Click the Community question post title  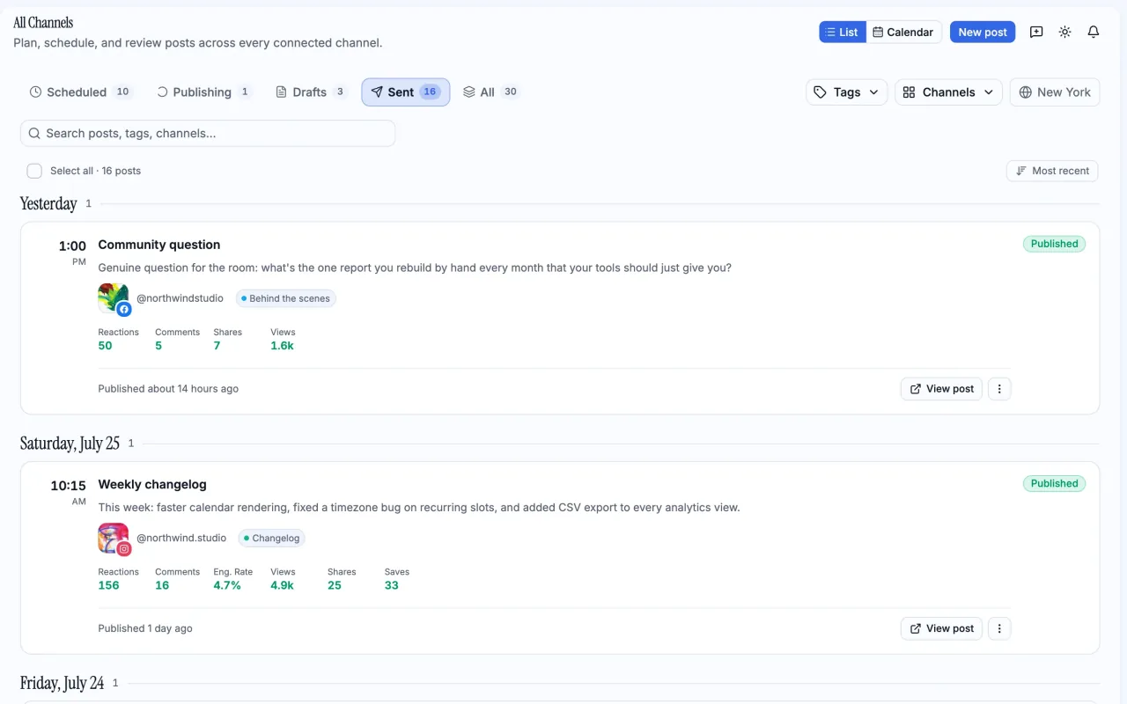click(x=159, y=245)
